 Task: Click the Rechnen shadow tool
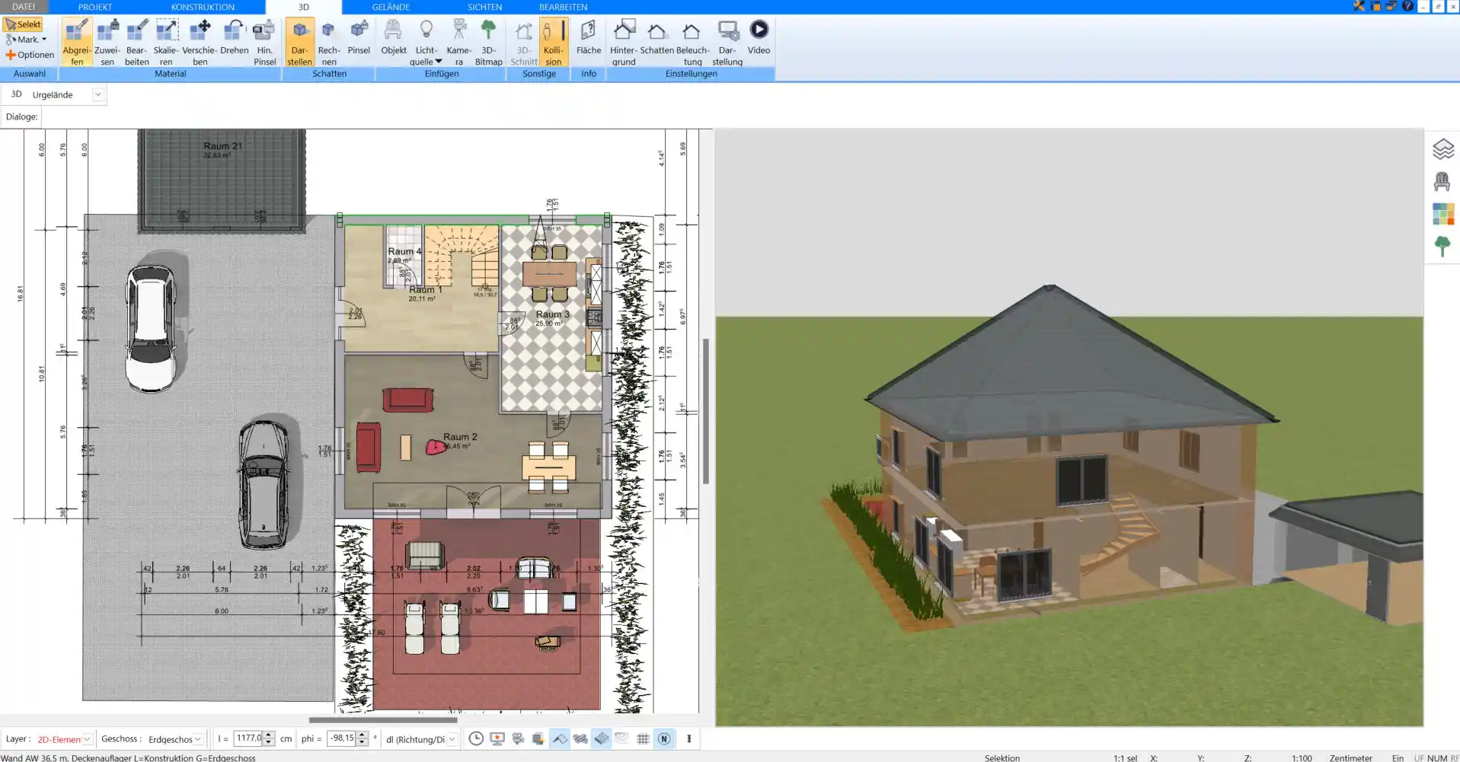[329, 42]
